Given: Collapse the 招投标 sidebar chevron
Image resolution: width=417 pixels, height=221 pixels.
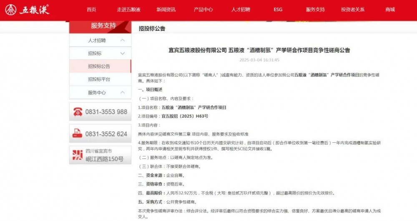Looking at the screenshot, I should coord(122,53).
